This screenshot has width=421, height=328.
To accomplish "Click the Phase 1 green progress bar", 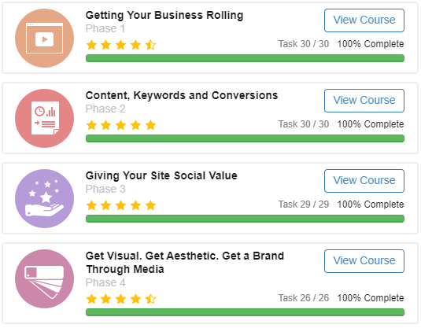I will coord(245,58).
